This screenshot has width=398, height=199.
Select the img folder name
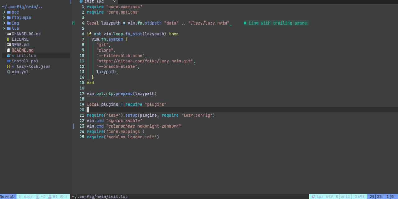[15, 23]
